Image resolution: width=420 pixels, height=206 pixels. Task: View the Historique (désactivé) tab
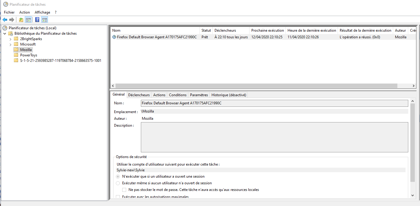[229, 95]
